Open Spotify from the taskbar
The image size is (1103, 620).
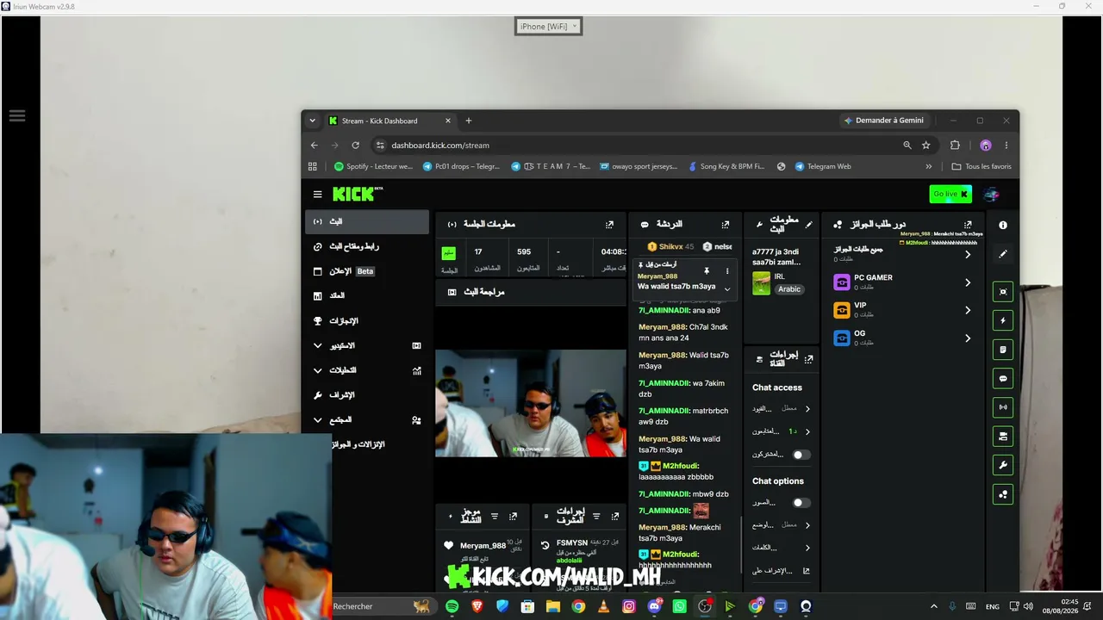[452, 606]
